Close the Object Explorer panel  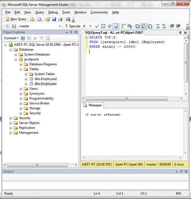coord(76,32)
